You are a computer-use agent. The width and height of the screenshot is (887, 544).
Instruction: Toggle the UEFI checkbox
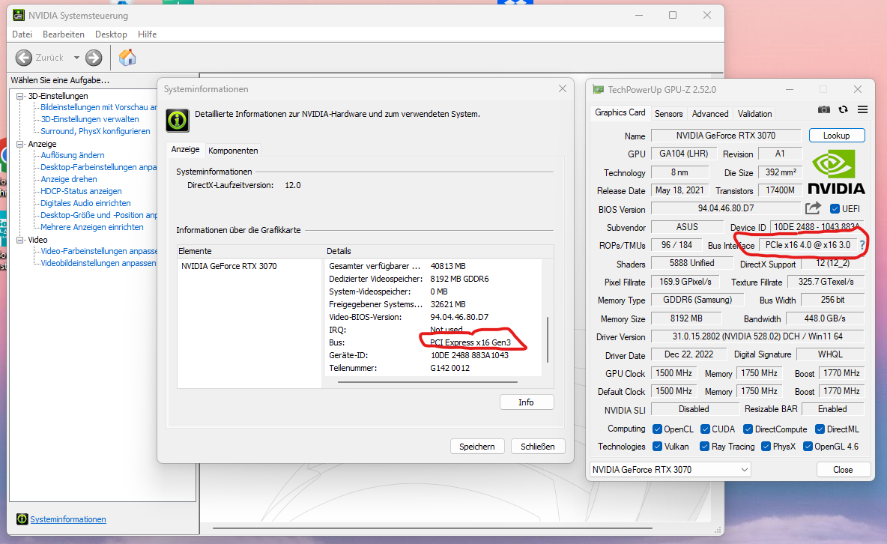point(835,209)
